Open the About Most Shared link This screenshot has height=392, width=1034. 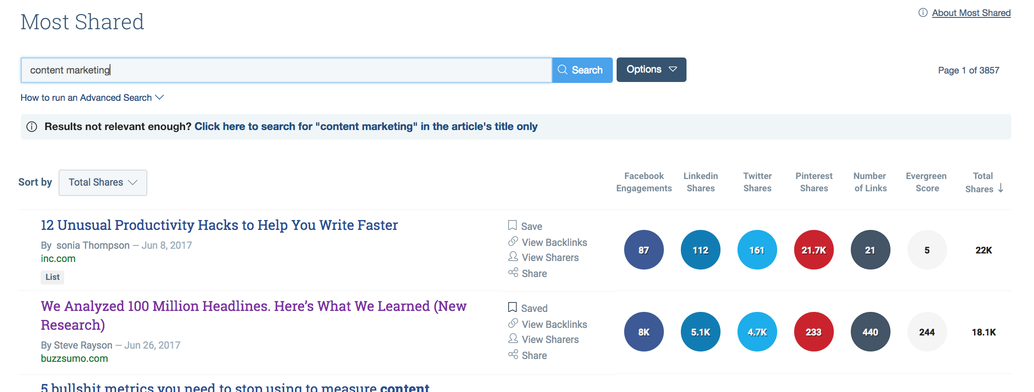pos(971,13)
